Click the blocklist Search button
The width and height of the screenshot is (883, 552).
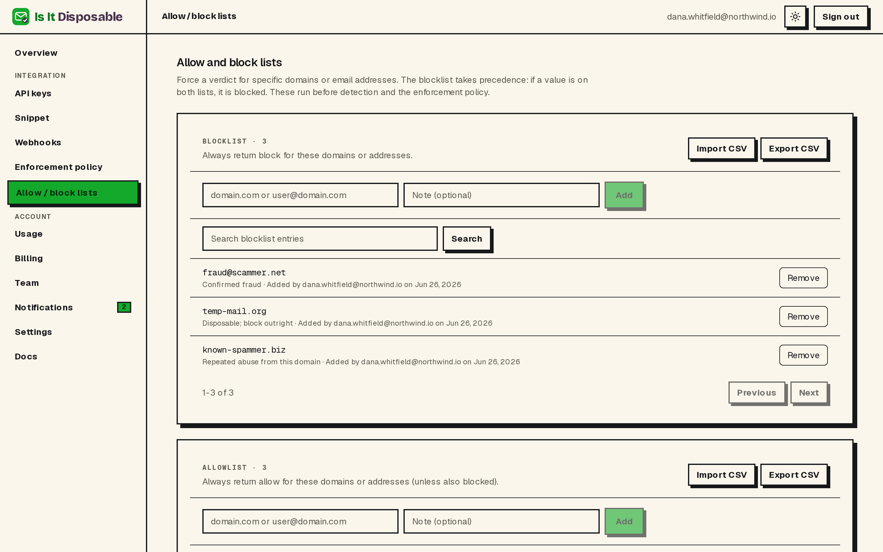tap(467, 238)
